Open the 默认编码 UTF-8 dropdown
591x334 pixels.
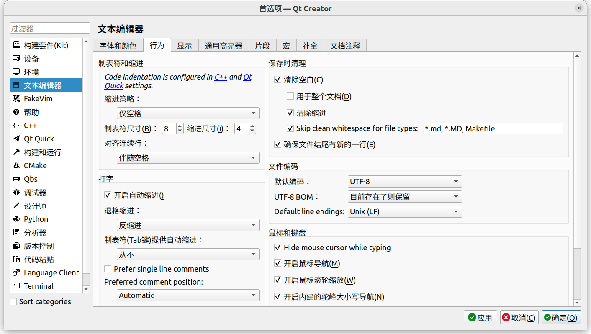click(405, 182)
